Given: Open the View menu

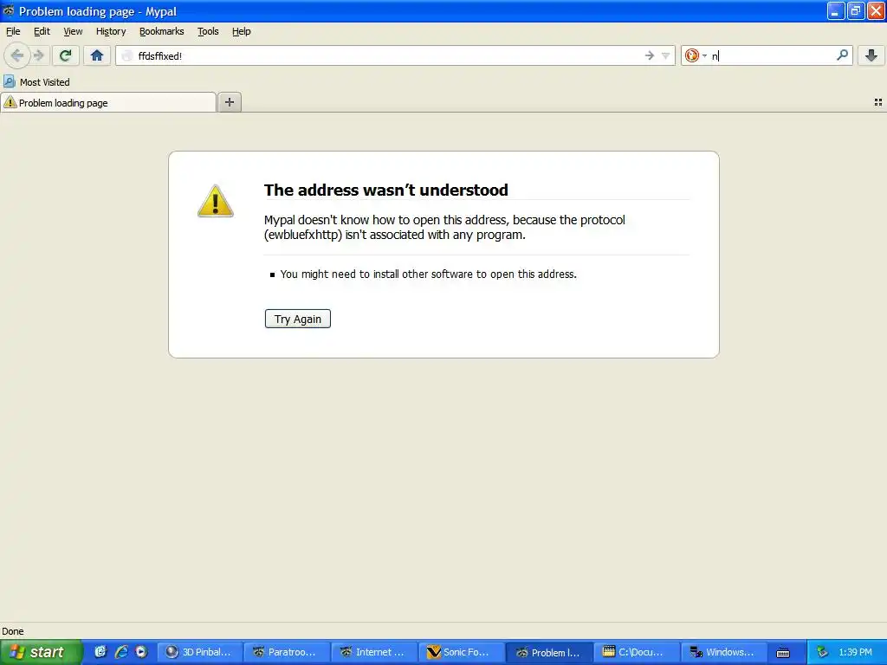Looking at the screenshot, I should tap(73, 31).
